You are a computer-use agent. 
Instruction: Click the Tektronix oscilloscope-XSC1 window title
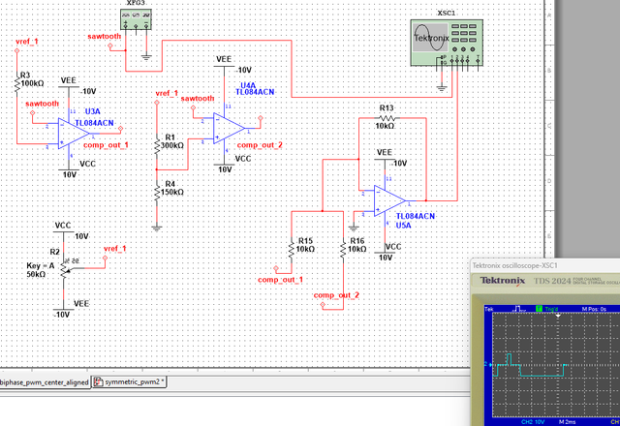514,265
